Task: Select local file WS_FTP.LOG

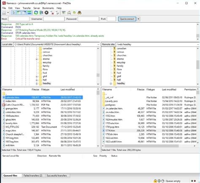Action: pos(12,127)
